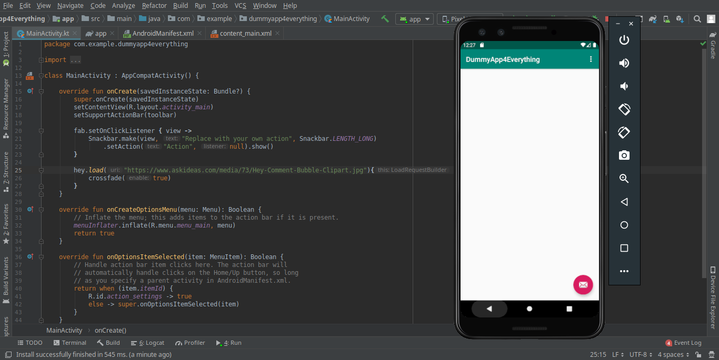Open the TODO tool window button

click(x=30, y=343)
